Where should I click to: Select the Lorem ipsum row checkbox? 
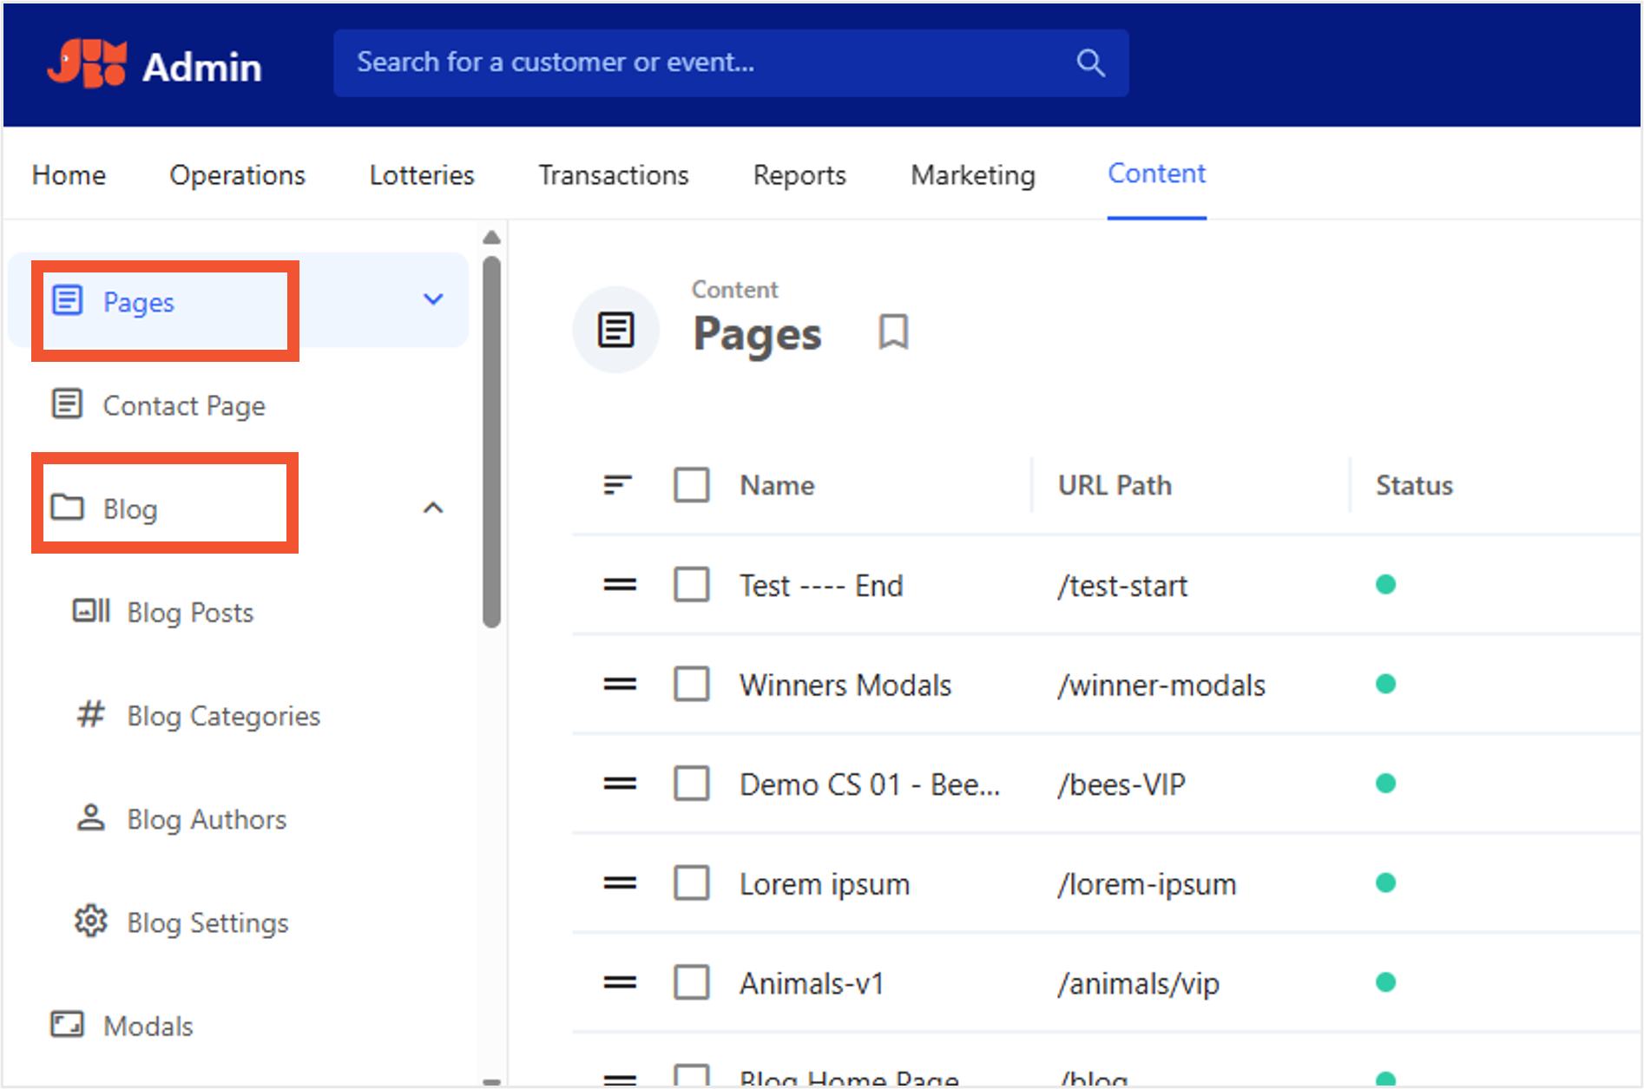click(x=692, y=883)
